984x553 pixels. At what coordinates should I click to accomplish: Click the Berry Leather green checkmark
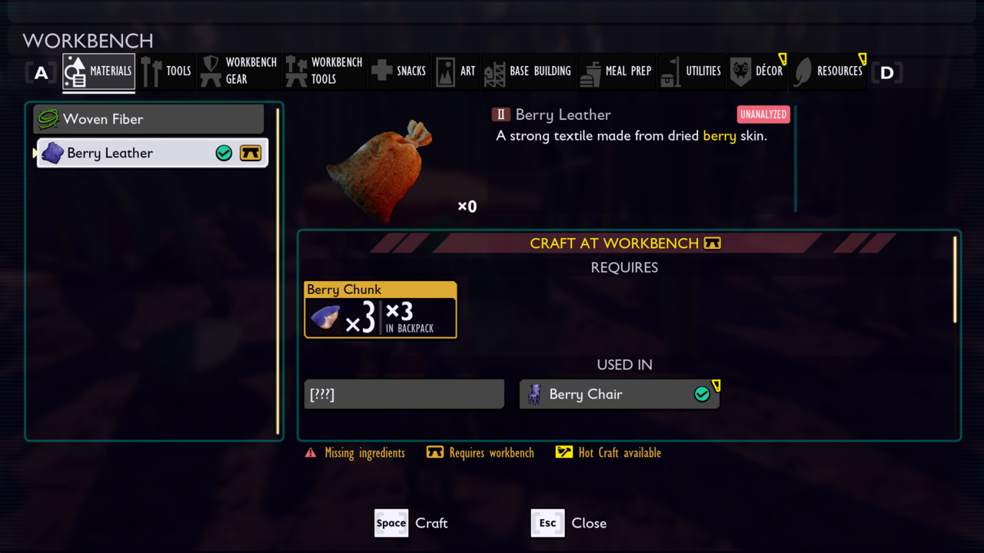coord(224,153)
